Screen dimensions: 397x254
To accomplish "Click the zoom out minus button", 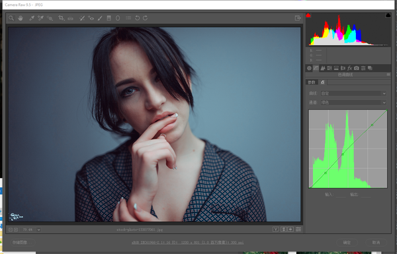I will [x=11, y=230].
